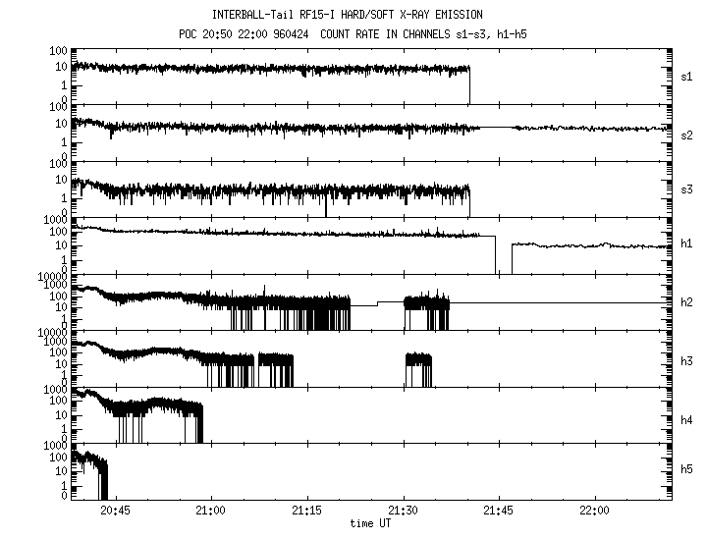Image resolution: width=707 pixels, height=540 pixels.
Task: Click the h1 channel label
Action: pyautogui.click(x=687, y=245)
